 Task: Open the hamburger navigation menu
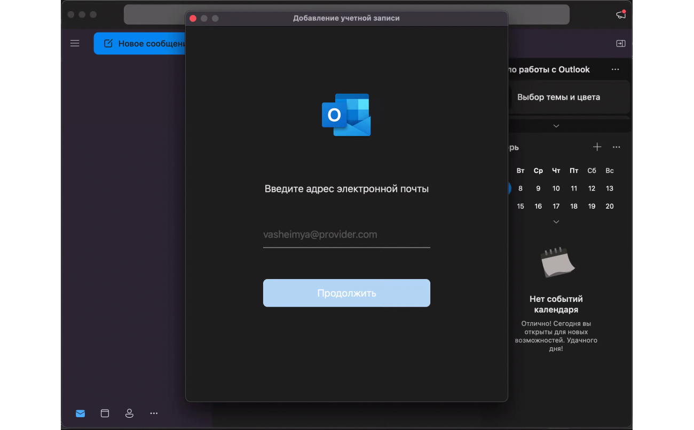coord(75,43)
